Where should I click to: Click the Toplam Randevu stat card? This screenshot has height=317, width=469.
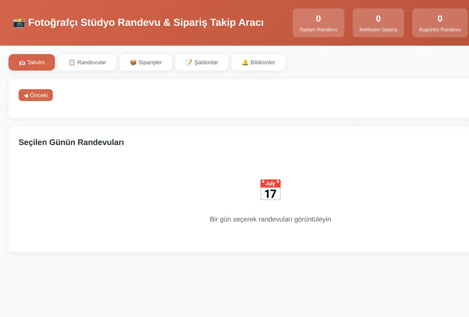(319, 23)
